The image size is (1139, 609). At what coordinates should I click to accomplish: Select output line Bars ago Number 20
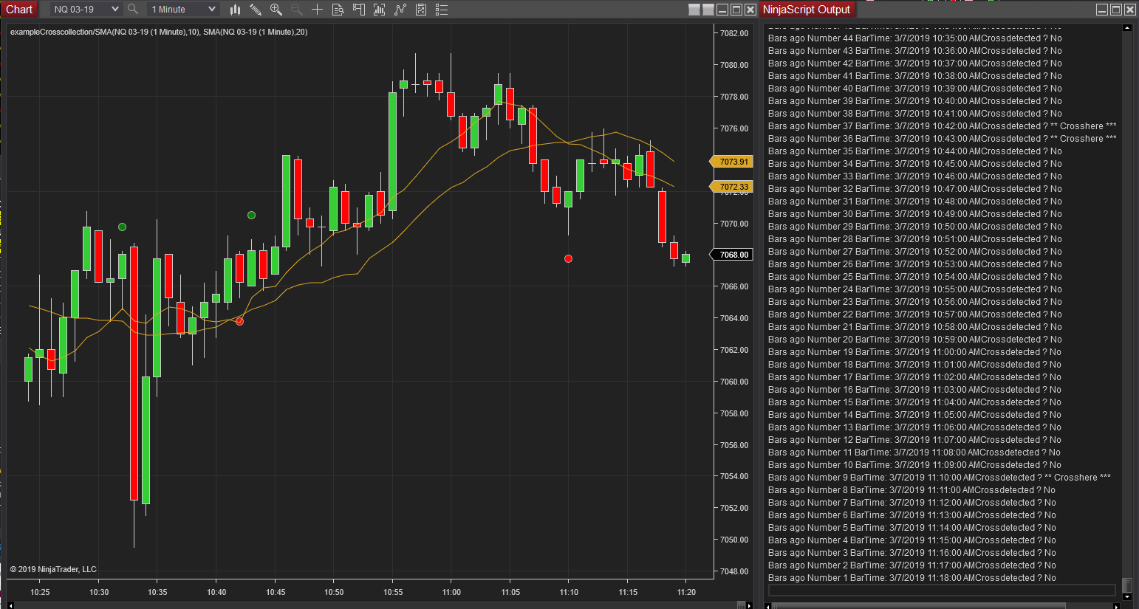(x=914, y=340)
